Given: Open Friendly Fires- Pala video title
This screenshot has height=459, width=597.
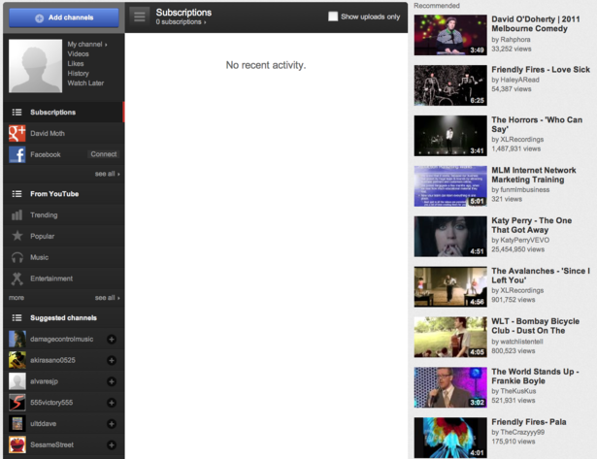Looking at the screenshot, I should (529, 422).
